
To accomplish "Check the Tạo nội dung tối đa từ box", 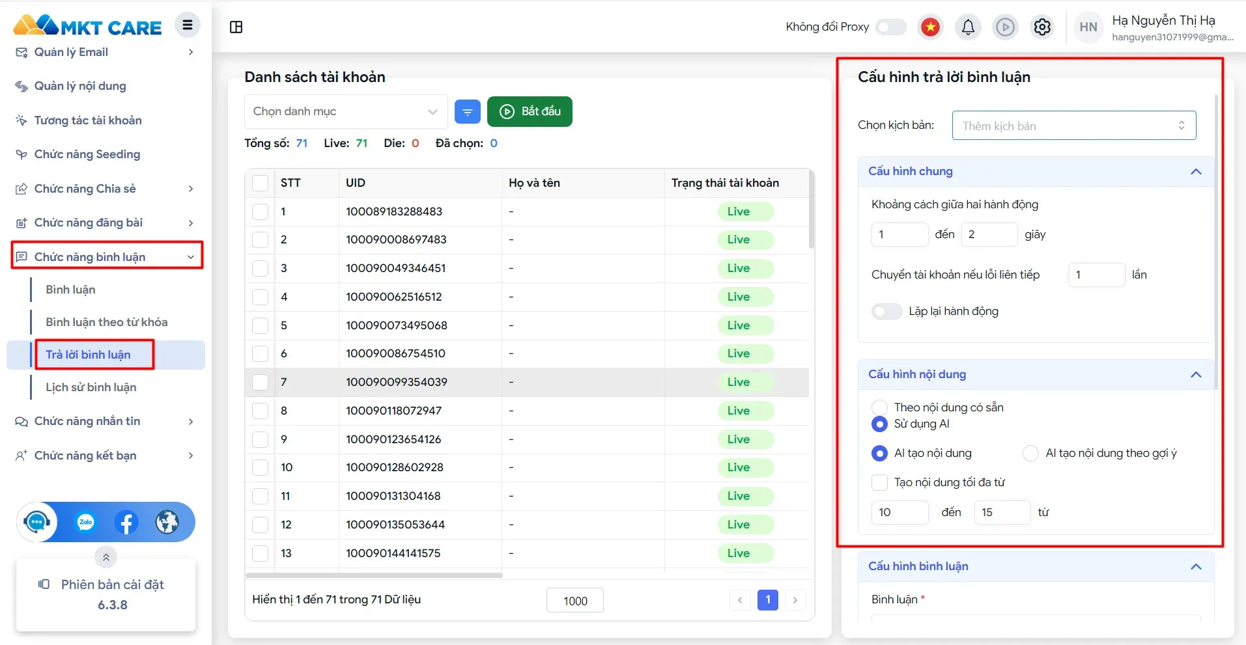I will click(879, 482).
